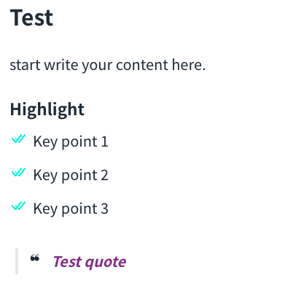The image size is (304, 283).
Task: Place cursor on word 'your' in paragraph
Action: click(97, 66)
